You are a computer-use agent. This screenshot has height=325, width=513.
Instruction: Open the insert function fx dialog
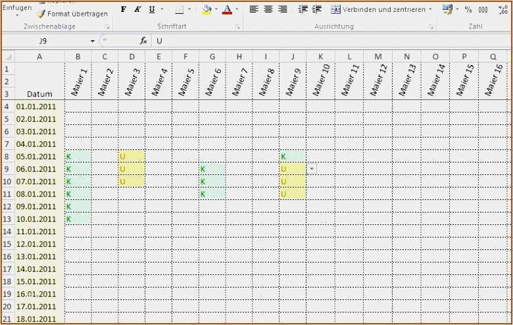pyautogui.click(x=143, y=41)
